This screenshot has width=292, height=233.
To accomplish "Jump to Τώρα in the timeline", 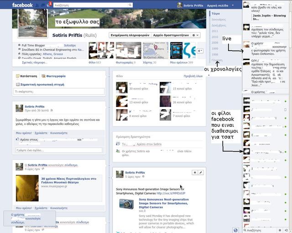I will (x=215, y=14).
